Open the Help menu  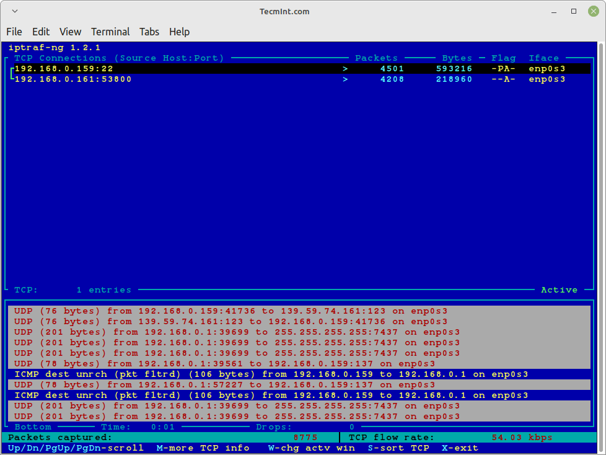click(179, 32)
